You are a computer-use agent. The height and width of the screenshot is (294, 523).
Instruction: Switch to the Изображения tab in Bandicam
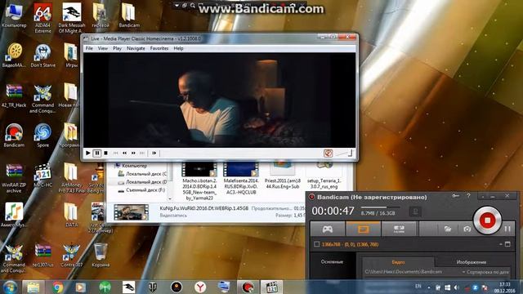point(471,262)
